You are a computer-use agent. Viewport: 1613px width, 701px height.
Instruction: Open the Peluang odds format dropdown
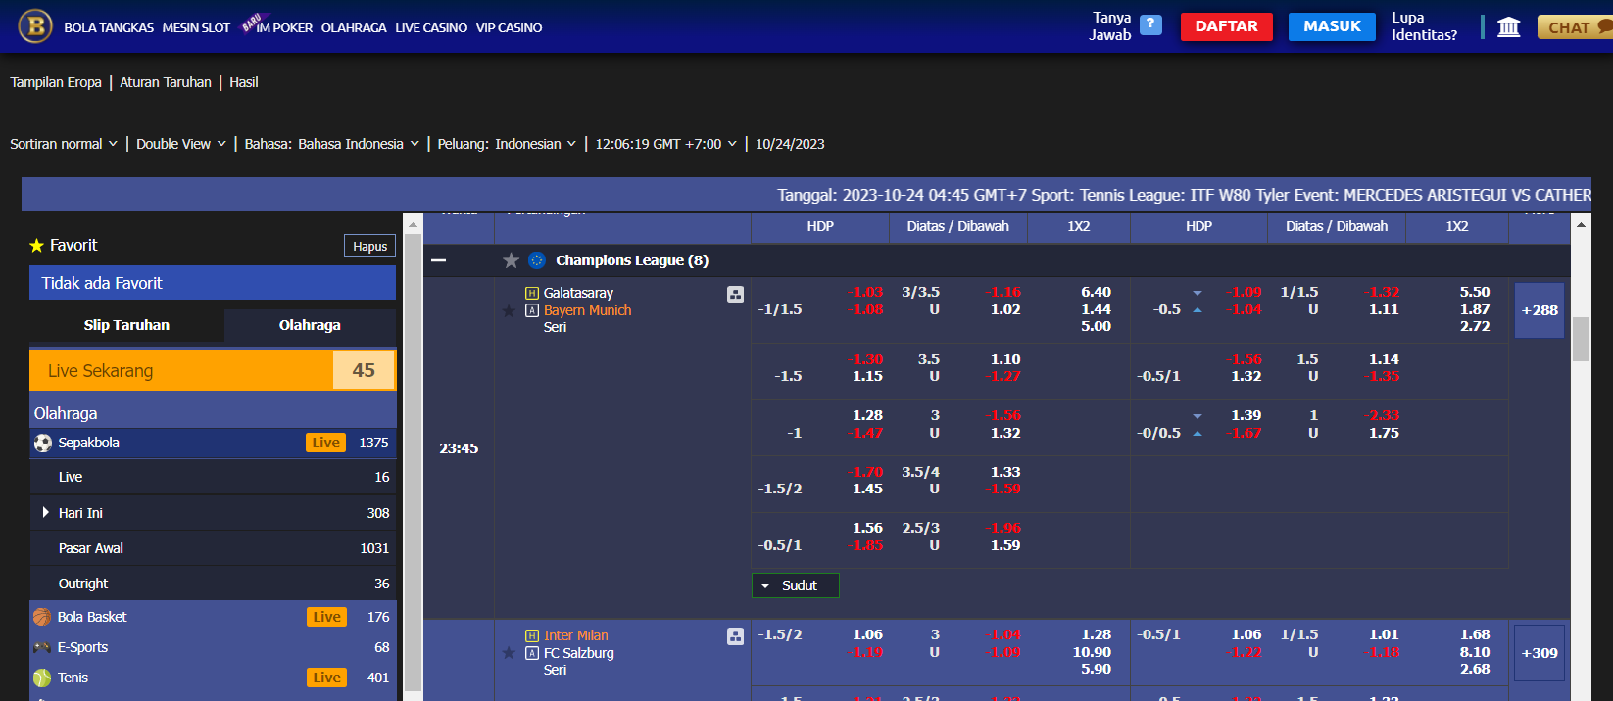507,144
